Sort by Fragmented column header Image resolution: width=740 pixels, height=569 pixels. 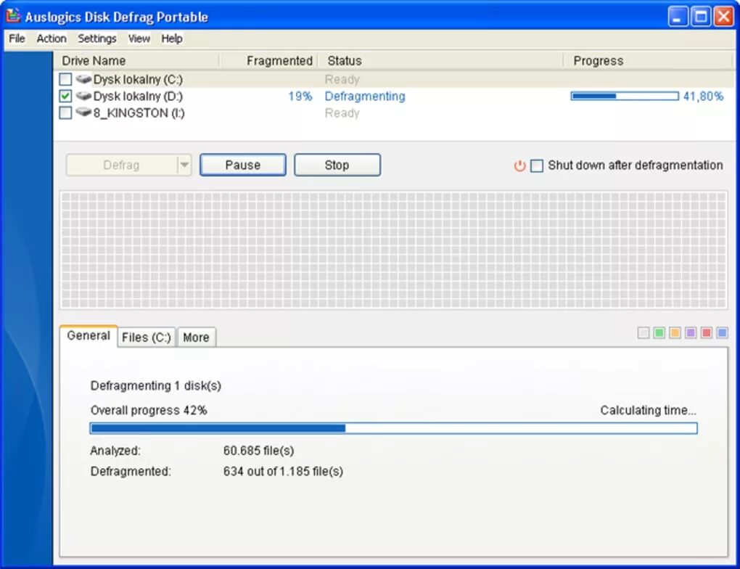pyautogui.click(x=269, y=60)
